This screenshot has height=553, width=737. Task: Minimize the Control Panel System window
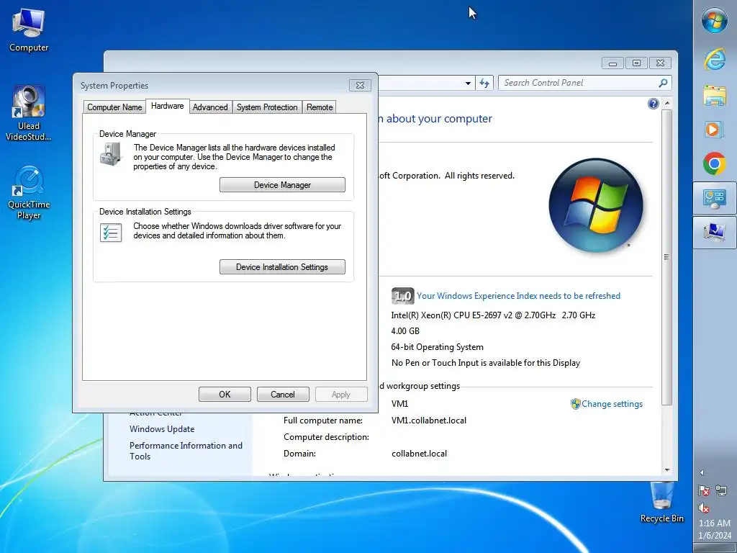(613, 63)
